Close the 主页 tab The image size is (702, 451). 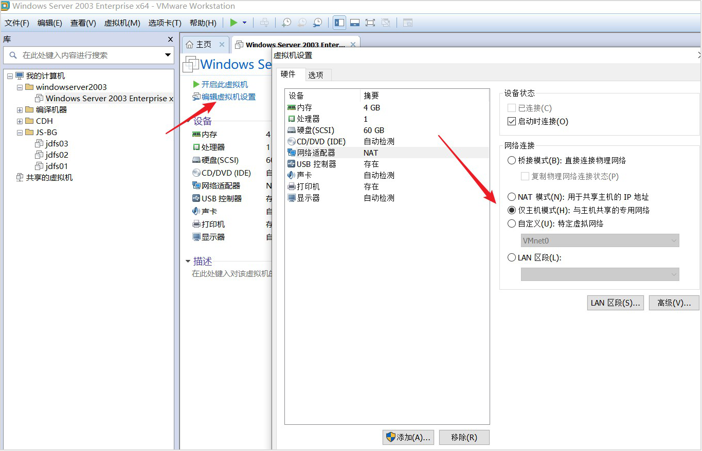click(x=222, y=45)
